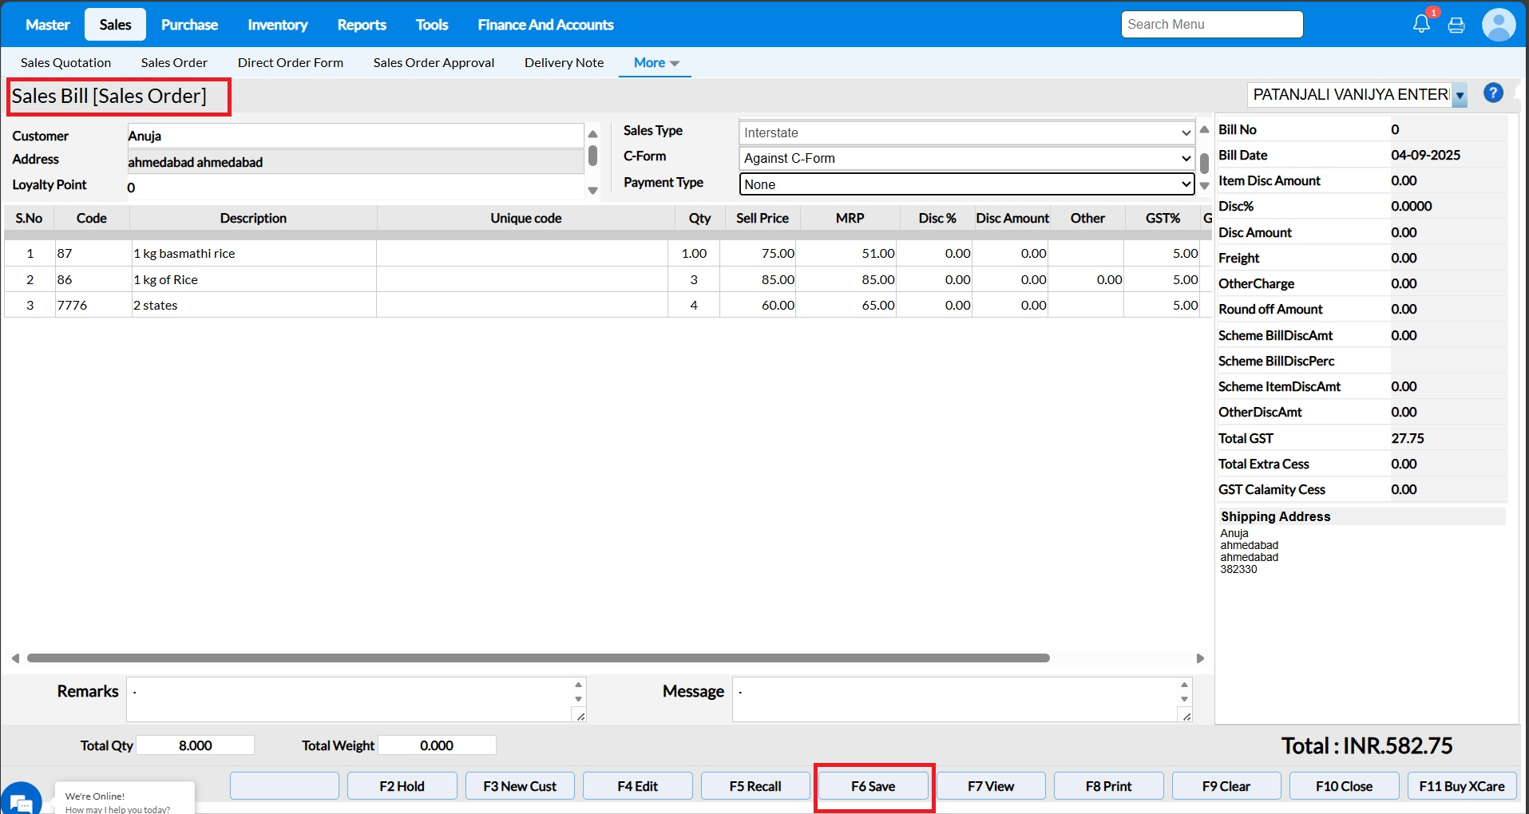Viewport: 1529px width, 814px height.
Task: Click right arrow of horizontal grid scrollbar
Action: coord(1200,658)
